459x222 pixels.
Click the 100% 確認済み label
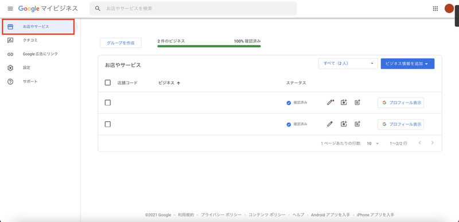coord(247,41)
